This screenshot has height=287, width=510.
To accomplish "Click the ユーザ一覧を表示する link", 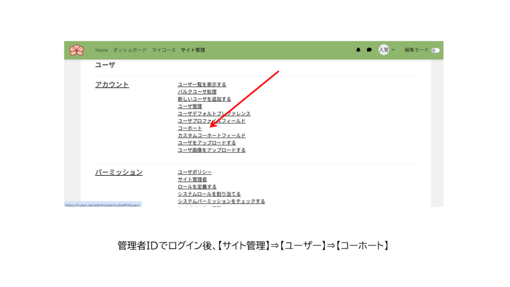I will click(x=202, y=85).
